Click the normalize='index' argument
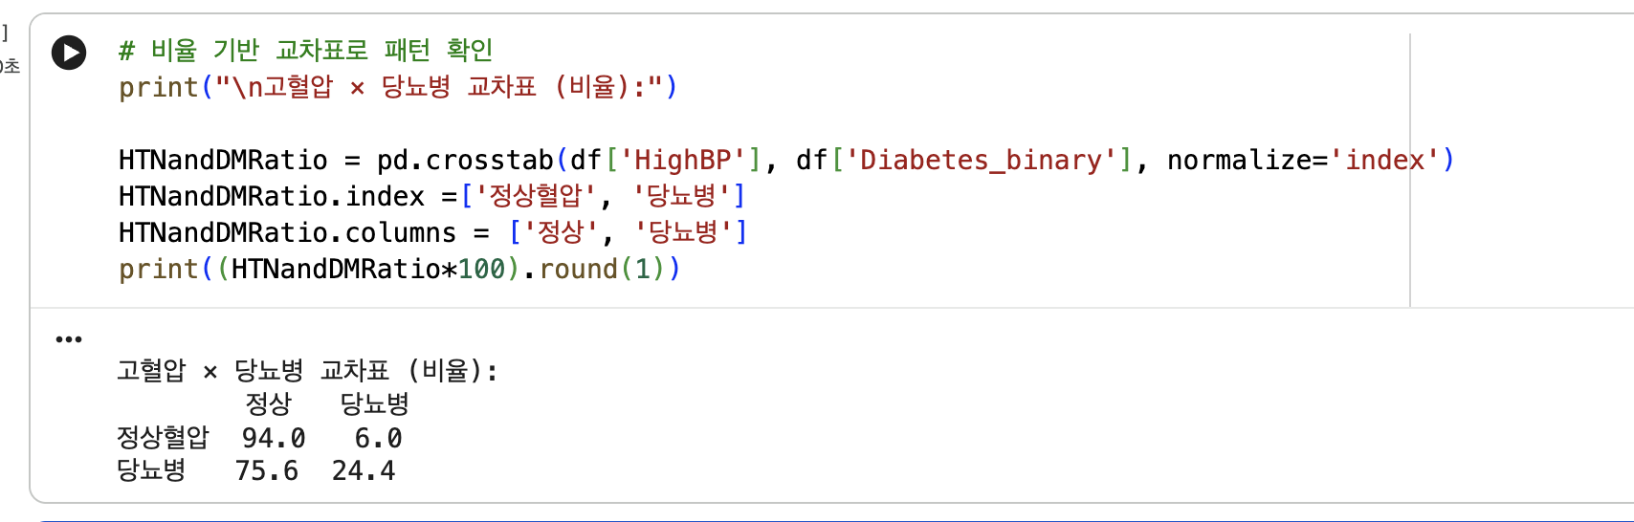1634x522 pixels. [x=1303, y=160]
